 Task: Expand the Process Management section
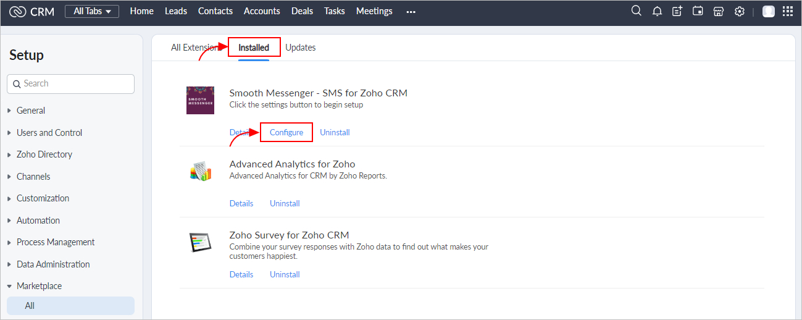tap(51, 242)
